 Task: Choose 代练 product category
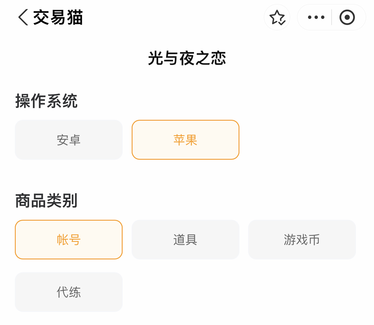(x=69, y=292)
